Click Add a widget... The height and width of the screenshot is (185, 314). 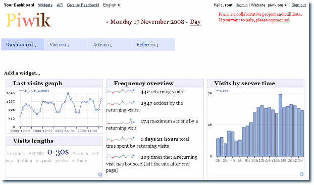22,73
